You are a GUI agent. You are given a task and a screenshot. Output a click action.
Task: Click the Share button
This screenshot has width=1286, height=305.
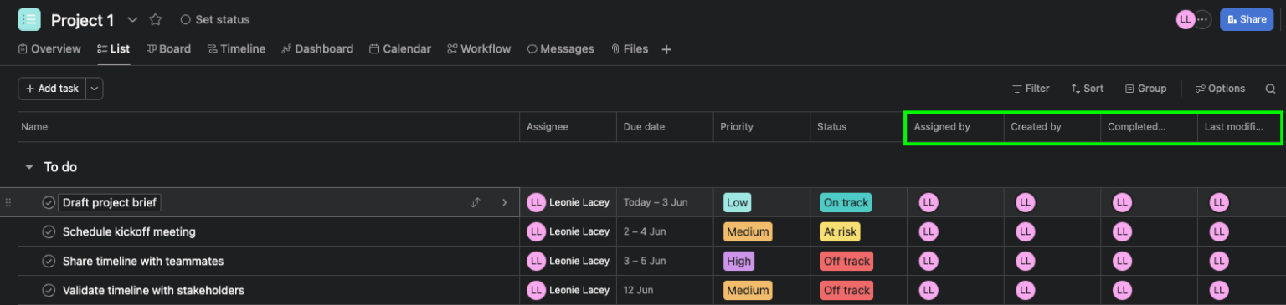1247,19
